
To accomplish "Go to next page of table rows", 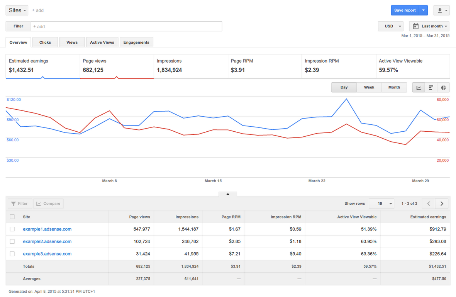I will pyautogui.click(x=442, y=204).
